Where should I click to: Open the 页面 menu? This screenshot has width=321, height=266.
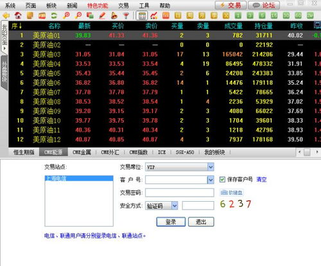pos(31,6)
